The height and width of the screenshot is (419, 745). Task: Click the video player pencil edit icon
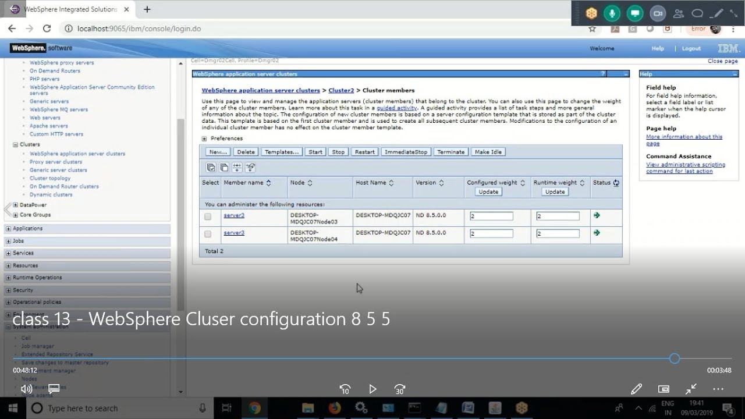click(636, 389)
